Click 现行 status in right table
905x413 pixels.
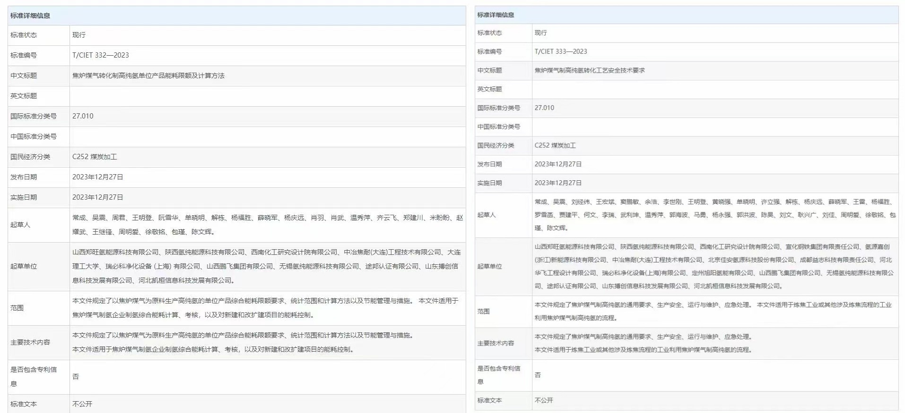(x=540, y=33)
